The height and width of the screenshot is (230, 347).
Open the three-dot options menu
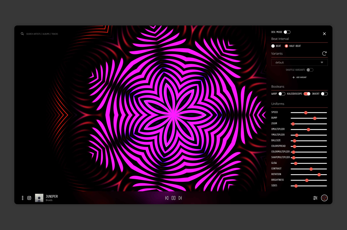(22, 198)
